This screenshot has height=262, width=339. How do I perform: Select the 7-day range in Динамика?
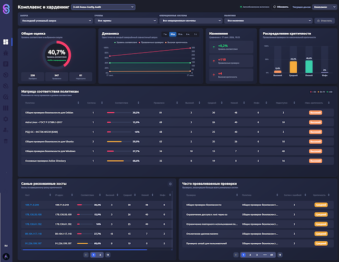click(165, 34)
